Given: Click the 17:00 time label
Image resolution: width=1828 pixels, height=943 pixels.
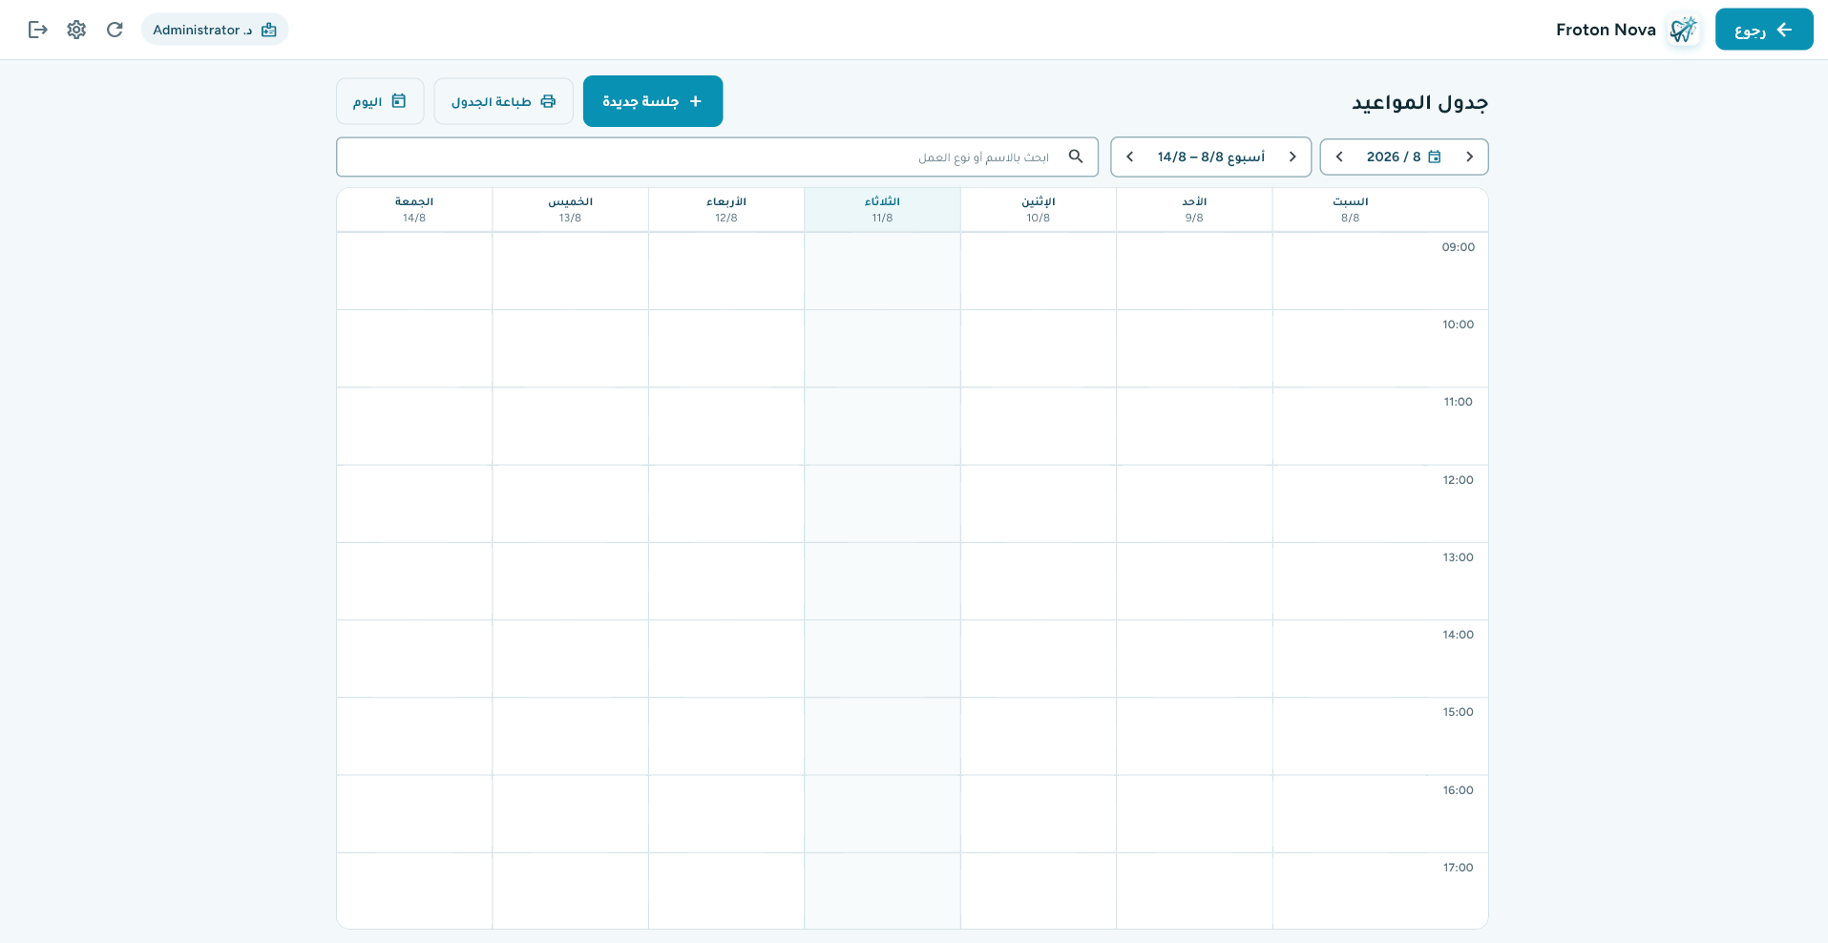Looking at the screenshot, I should (x=1458, y=868).
